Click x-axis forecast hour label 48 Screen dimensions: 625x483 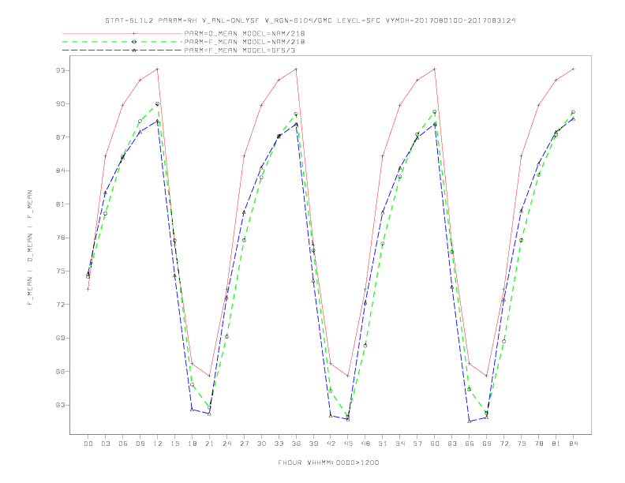click(365, 444)
